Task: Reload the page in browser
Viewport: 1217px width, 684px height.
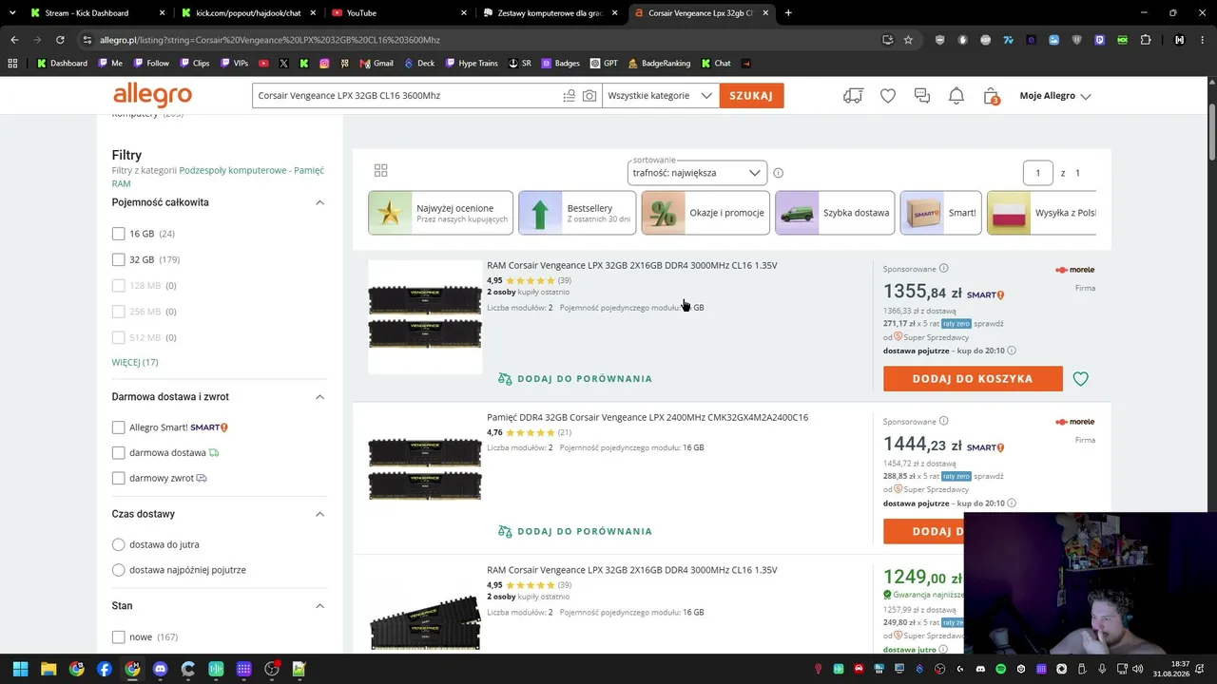Action: click(x=60, y=40)
